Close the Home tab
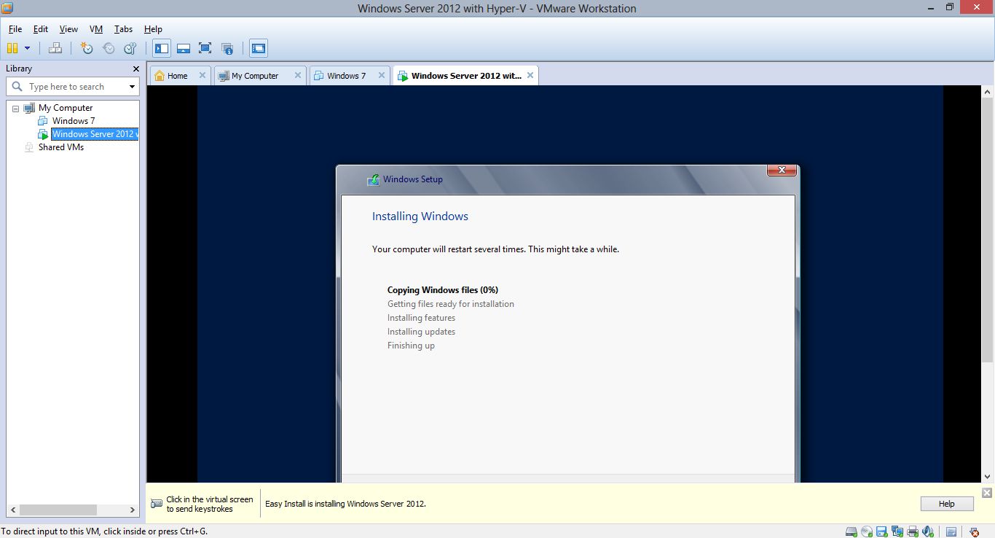 tap(202, 75)
